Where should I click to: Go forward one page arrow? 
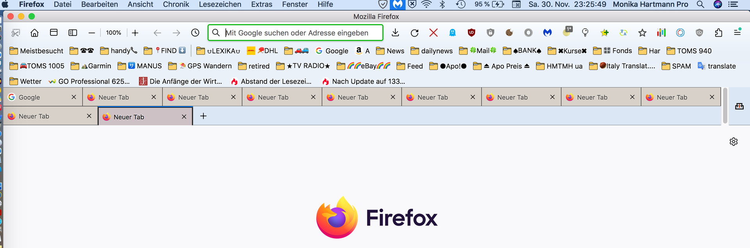coord(177,33)
